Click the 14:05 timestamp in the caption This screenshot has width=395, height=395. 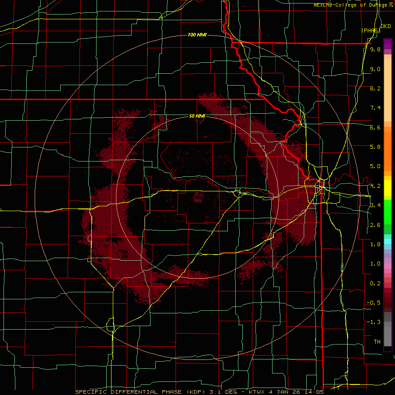(x=314, y=392)
